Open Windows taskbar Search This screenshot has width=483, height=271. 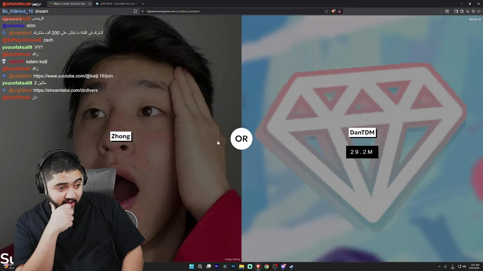click(200, 266)
